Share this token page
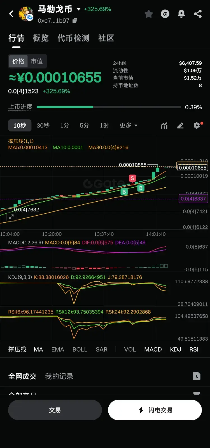The height and width of the screenshot is (448, 210). coord(198,14)
